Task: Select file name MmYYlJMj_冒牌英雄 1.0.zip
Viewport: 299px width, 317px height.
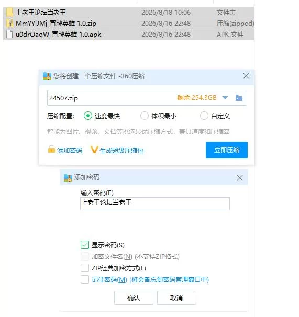Action: point(56,24)
